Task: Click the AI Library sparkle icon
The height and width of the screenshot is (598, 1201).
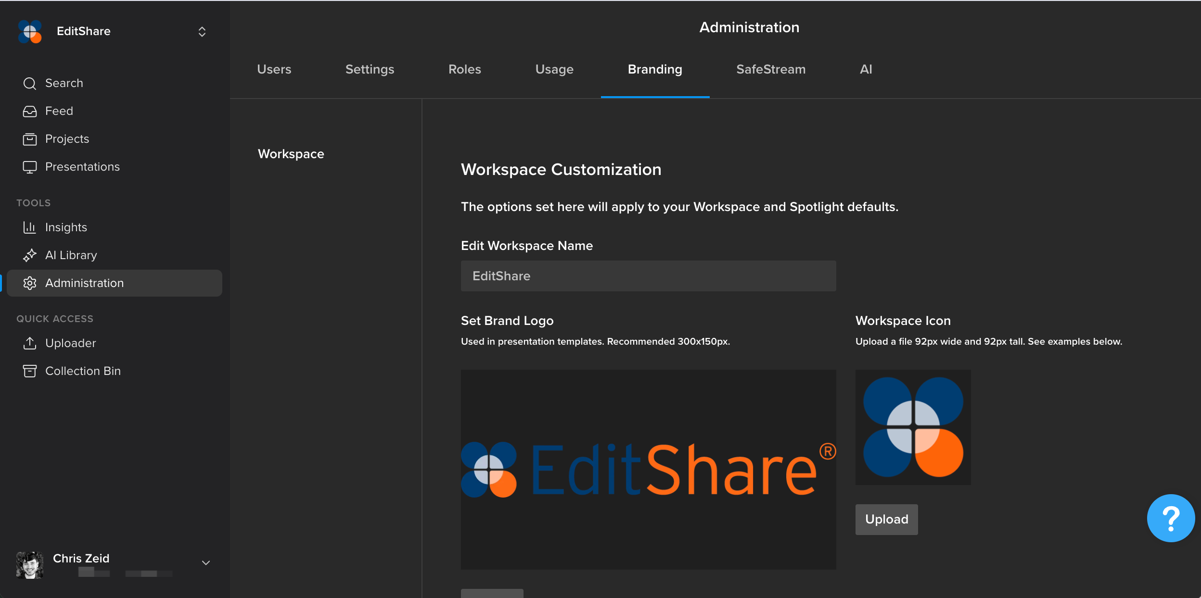Action: point(30,255)
